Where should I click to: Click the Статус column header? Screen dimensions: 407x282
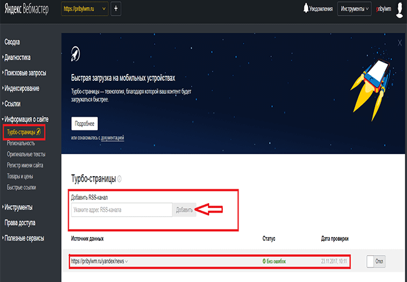click(x=269, y=239)
